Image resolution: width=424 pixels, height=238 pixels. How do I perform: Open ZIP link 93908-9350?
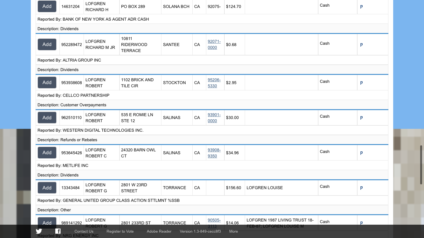[x=214, y=153]
